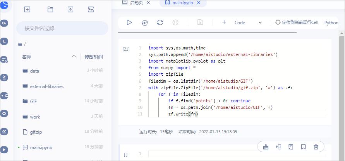Click the 按文件名过滤 filter field
Image resolution: width=345 pixels, height=161 pixels.
62,28
